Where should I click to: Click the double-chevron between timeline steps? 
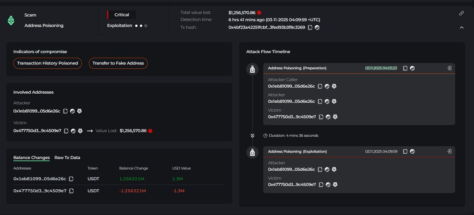252,136
